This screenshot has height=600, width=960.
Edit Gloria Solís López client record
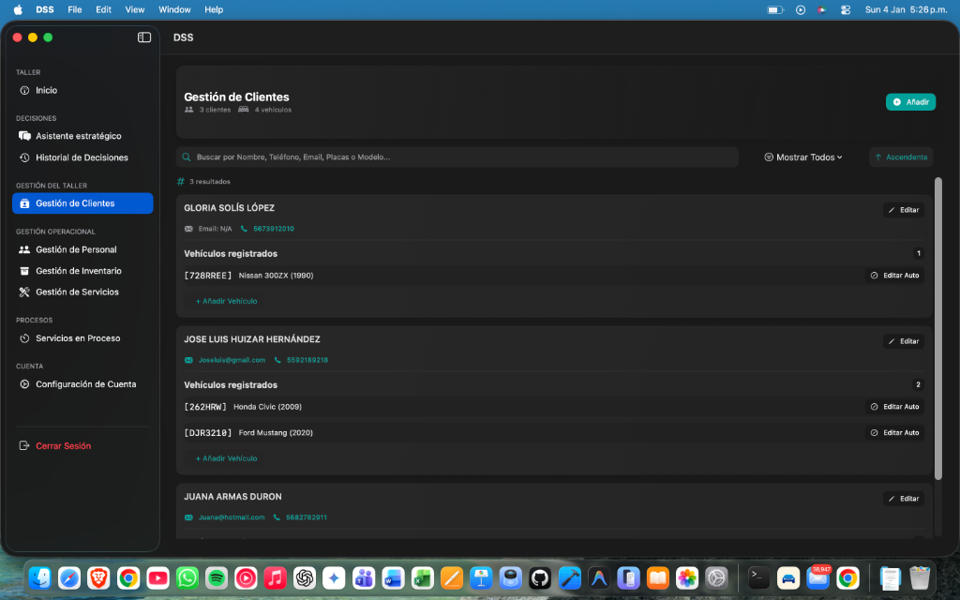click(904, 210)
